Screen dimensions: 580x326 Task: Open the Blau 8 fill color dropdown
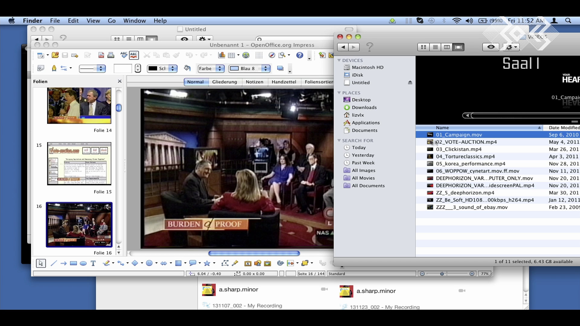(x=250, y=69)
